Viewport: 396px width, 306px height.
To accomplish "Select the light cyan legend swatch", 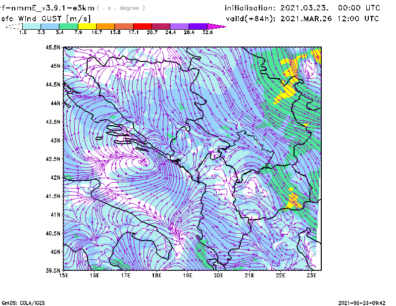I will click(32, 26).
